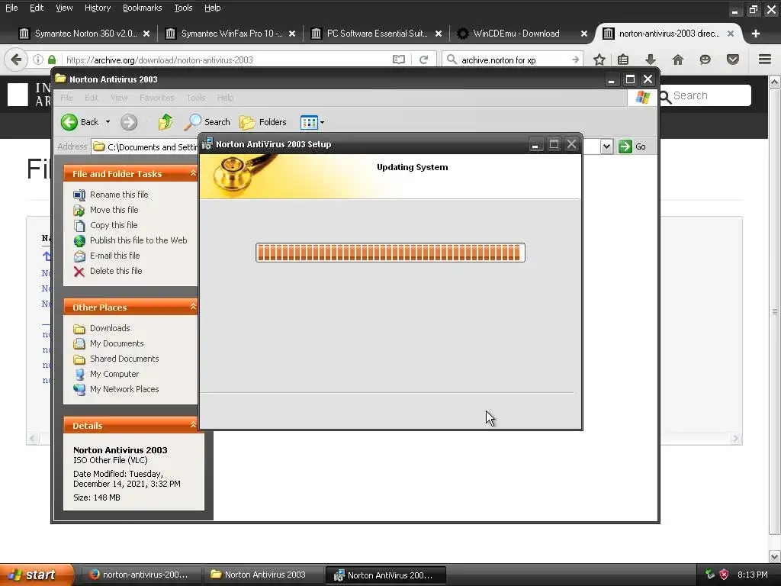781x586 pixels.
Task: Collapse the Details panel
Action: click(193, 425)
